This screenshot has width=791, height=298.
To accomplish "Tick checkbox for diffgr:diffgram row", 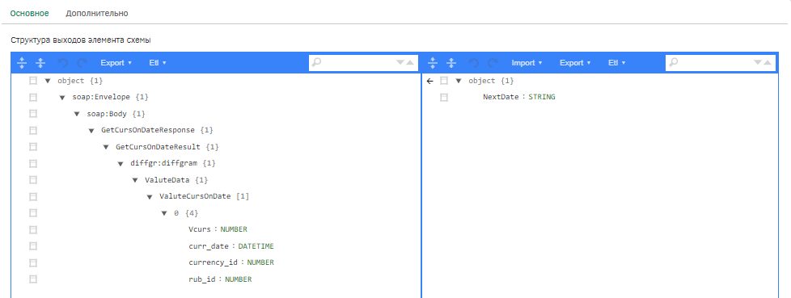I will pos(33,164).
